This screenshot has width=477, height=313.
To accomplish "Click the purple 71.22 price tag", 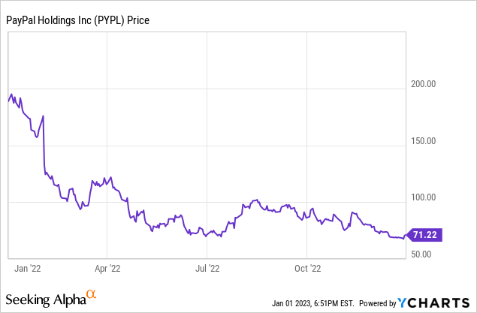I will click(425, 235).
